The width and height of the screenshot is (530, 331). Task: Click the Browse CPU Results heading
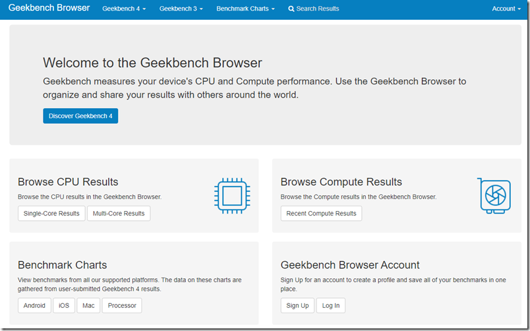pyautogui.click(x=68, y=182)
